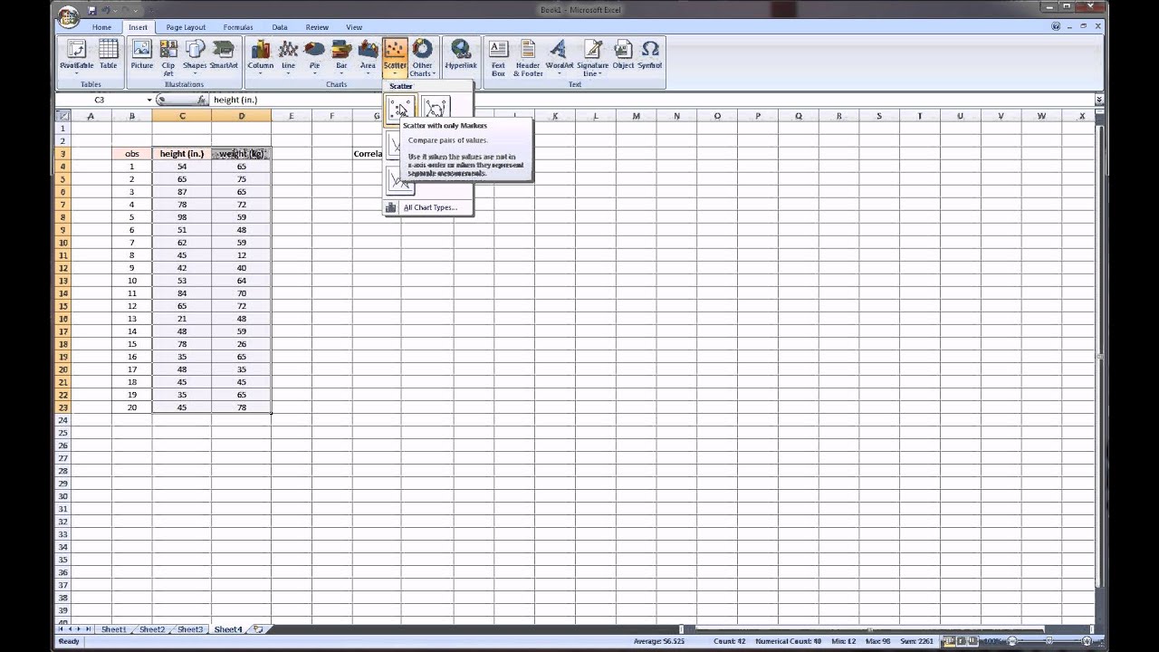The height and width of the screenshot is (652, 1159).
Task: Switch to the Review tab
Action: point(317,27)
